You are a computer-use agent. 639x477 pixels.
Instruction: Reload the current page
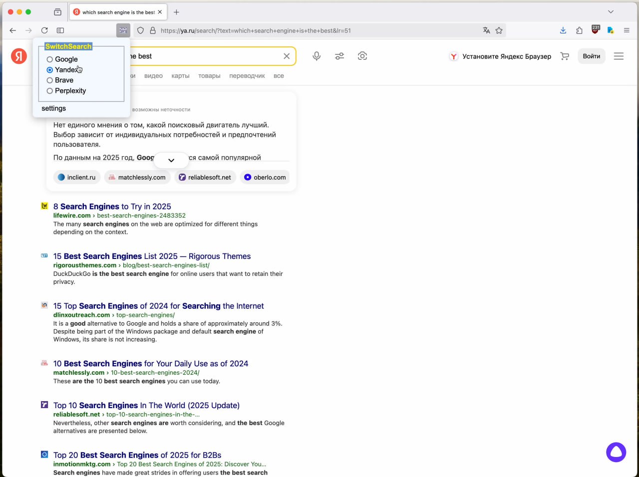44,30
